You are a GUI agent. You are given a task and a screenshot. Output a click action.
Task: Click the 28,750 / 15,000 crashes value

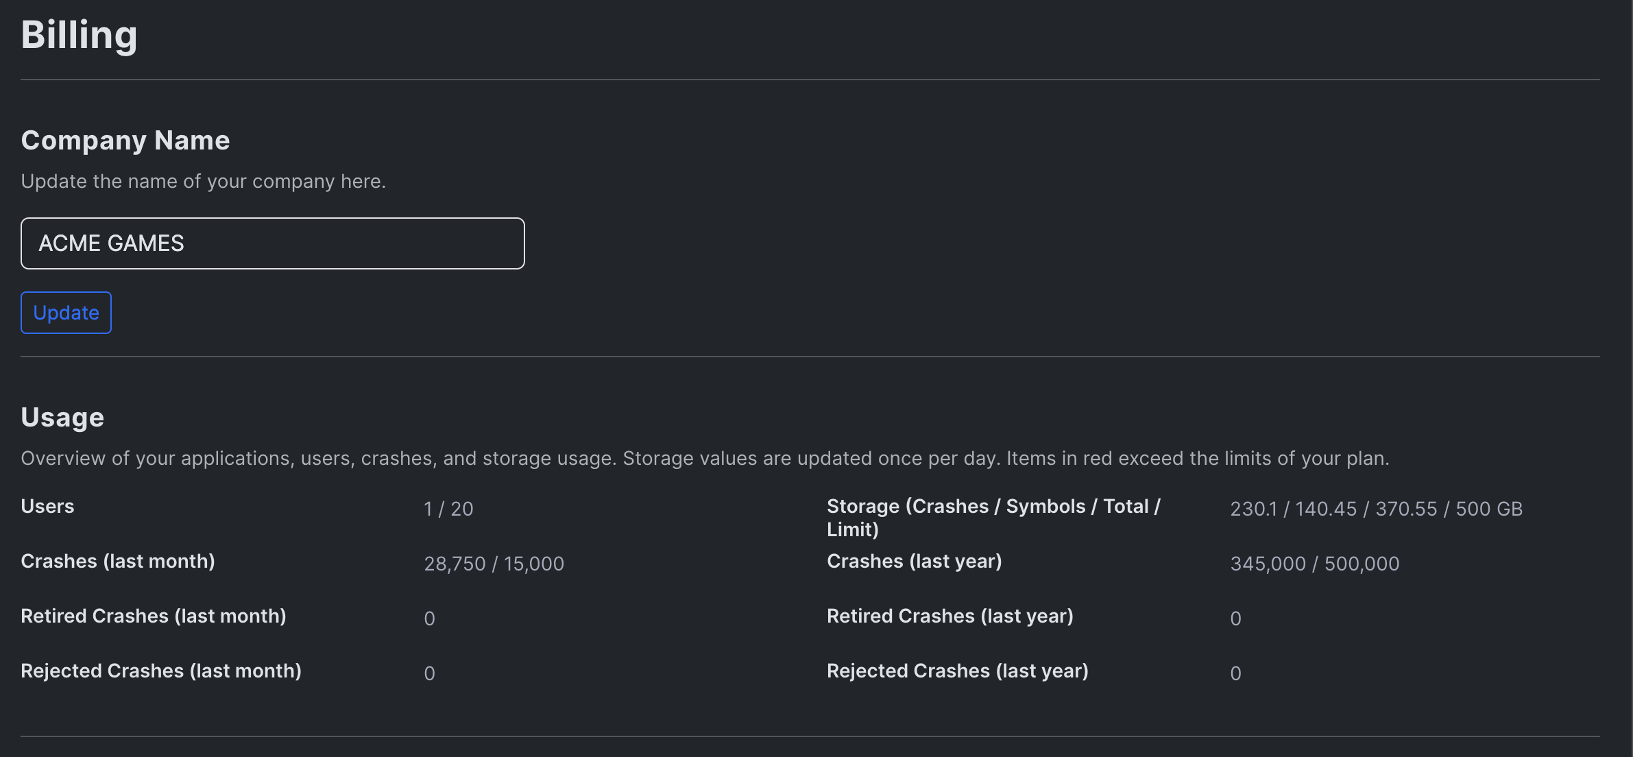click(494, 564)
